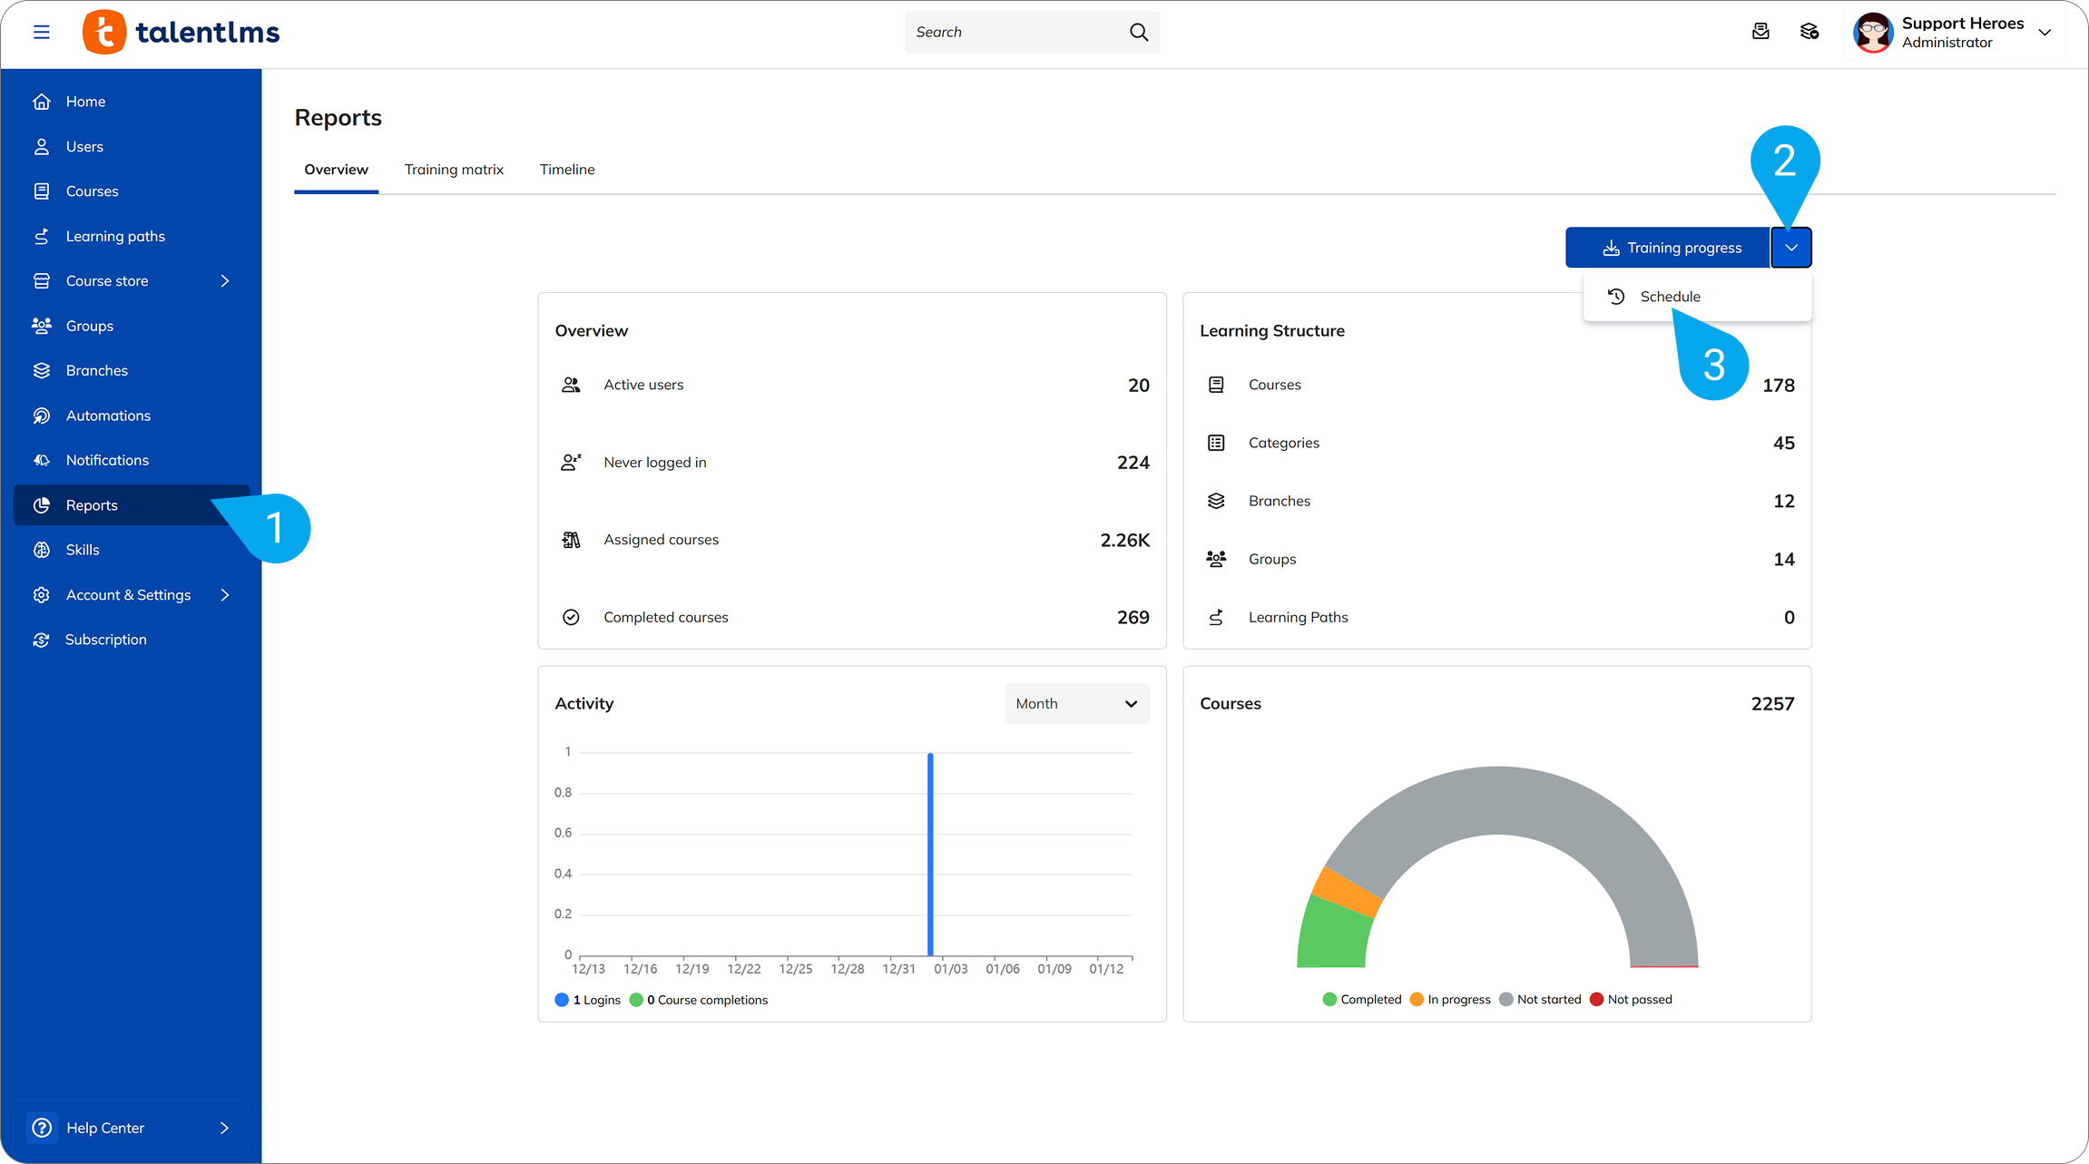Image resolution: width=2089 pixels, height=1164 pixels.
Task: Expand the Account & Settings section
Action: [x=130, y=594]
